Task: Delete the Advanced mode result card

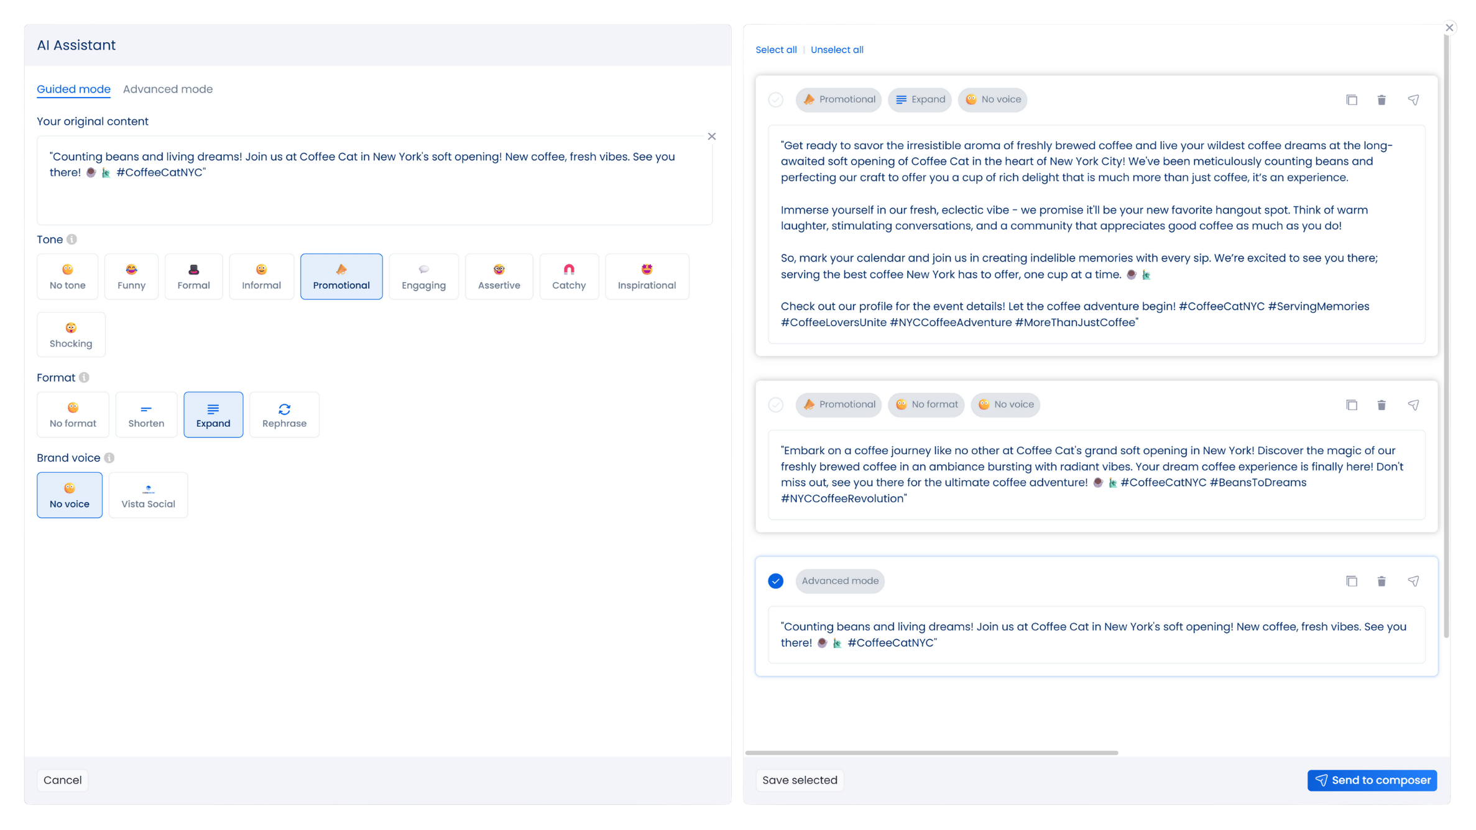Action: pyautogui.click(x=1381, y=581)
